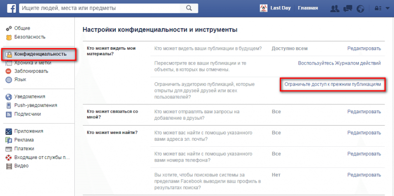Click the Общие gears icon
Screen dimensions: 394x196
coord(9,29)
